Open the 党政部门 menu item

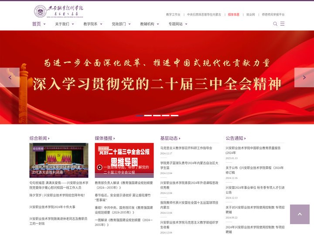[119, 24]
